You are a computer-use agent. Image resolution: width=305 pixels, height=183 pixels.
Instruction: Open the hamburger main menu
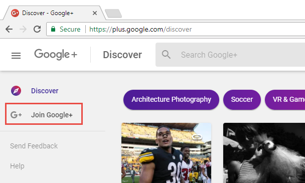point(16,56)
